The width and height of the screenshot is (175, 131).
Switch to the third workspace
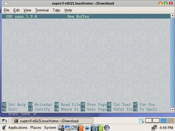click(x=164, y=121)
